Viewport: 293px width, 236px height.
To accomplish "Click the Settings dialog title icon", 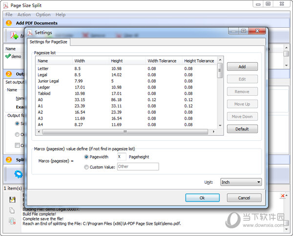I will [x=30, y=33].
